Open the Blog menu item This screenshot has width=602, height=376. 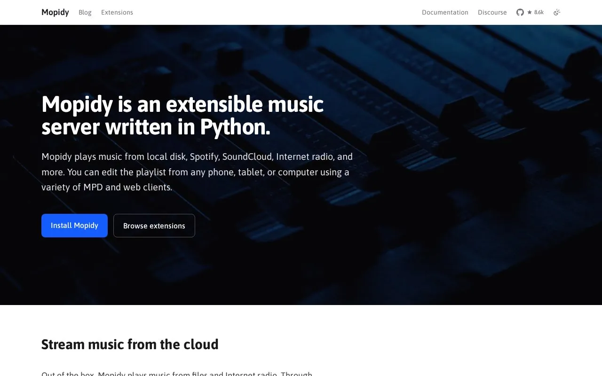[85, 12]
